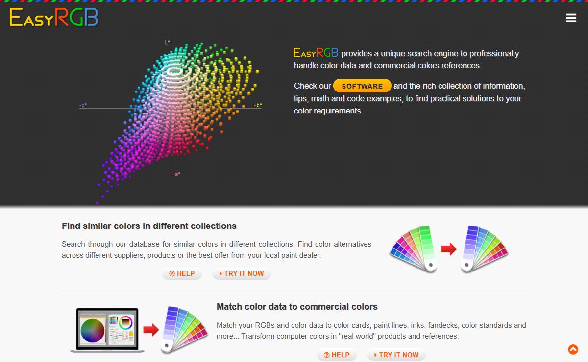This screenshot has height=362, width=588.
Task: Click the inline EasyRGB logo in intro text
Action: (316, 53)
